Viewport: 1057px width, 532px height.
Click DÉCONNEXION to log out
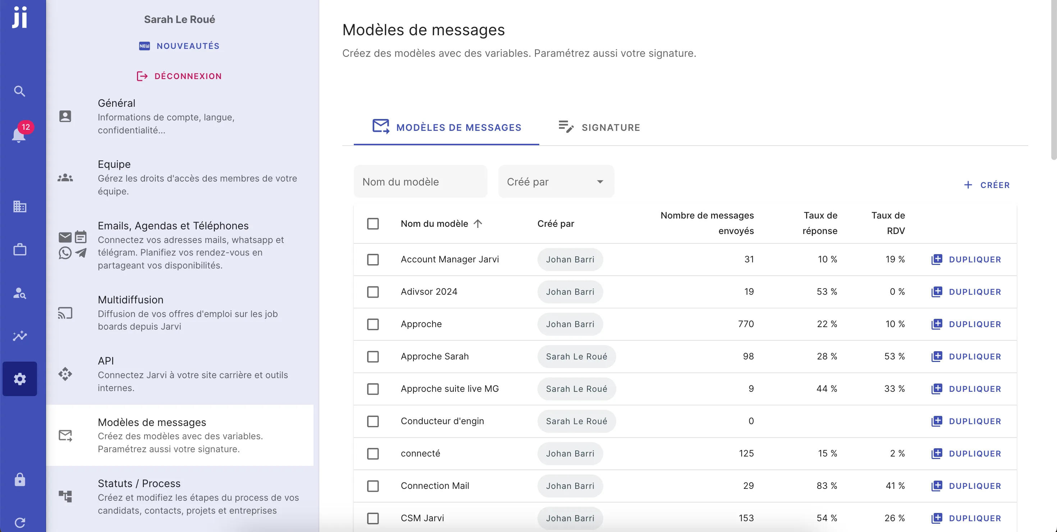click(179, 76)
